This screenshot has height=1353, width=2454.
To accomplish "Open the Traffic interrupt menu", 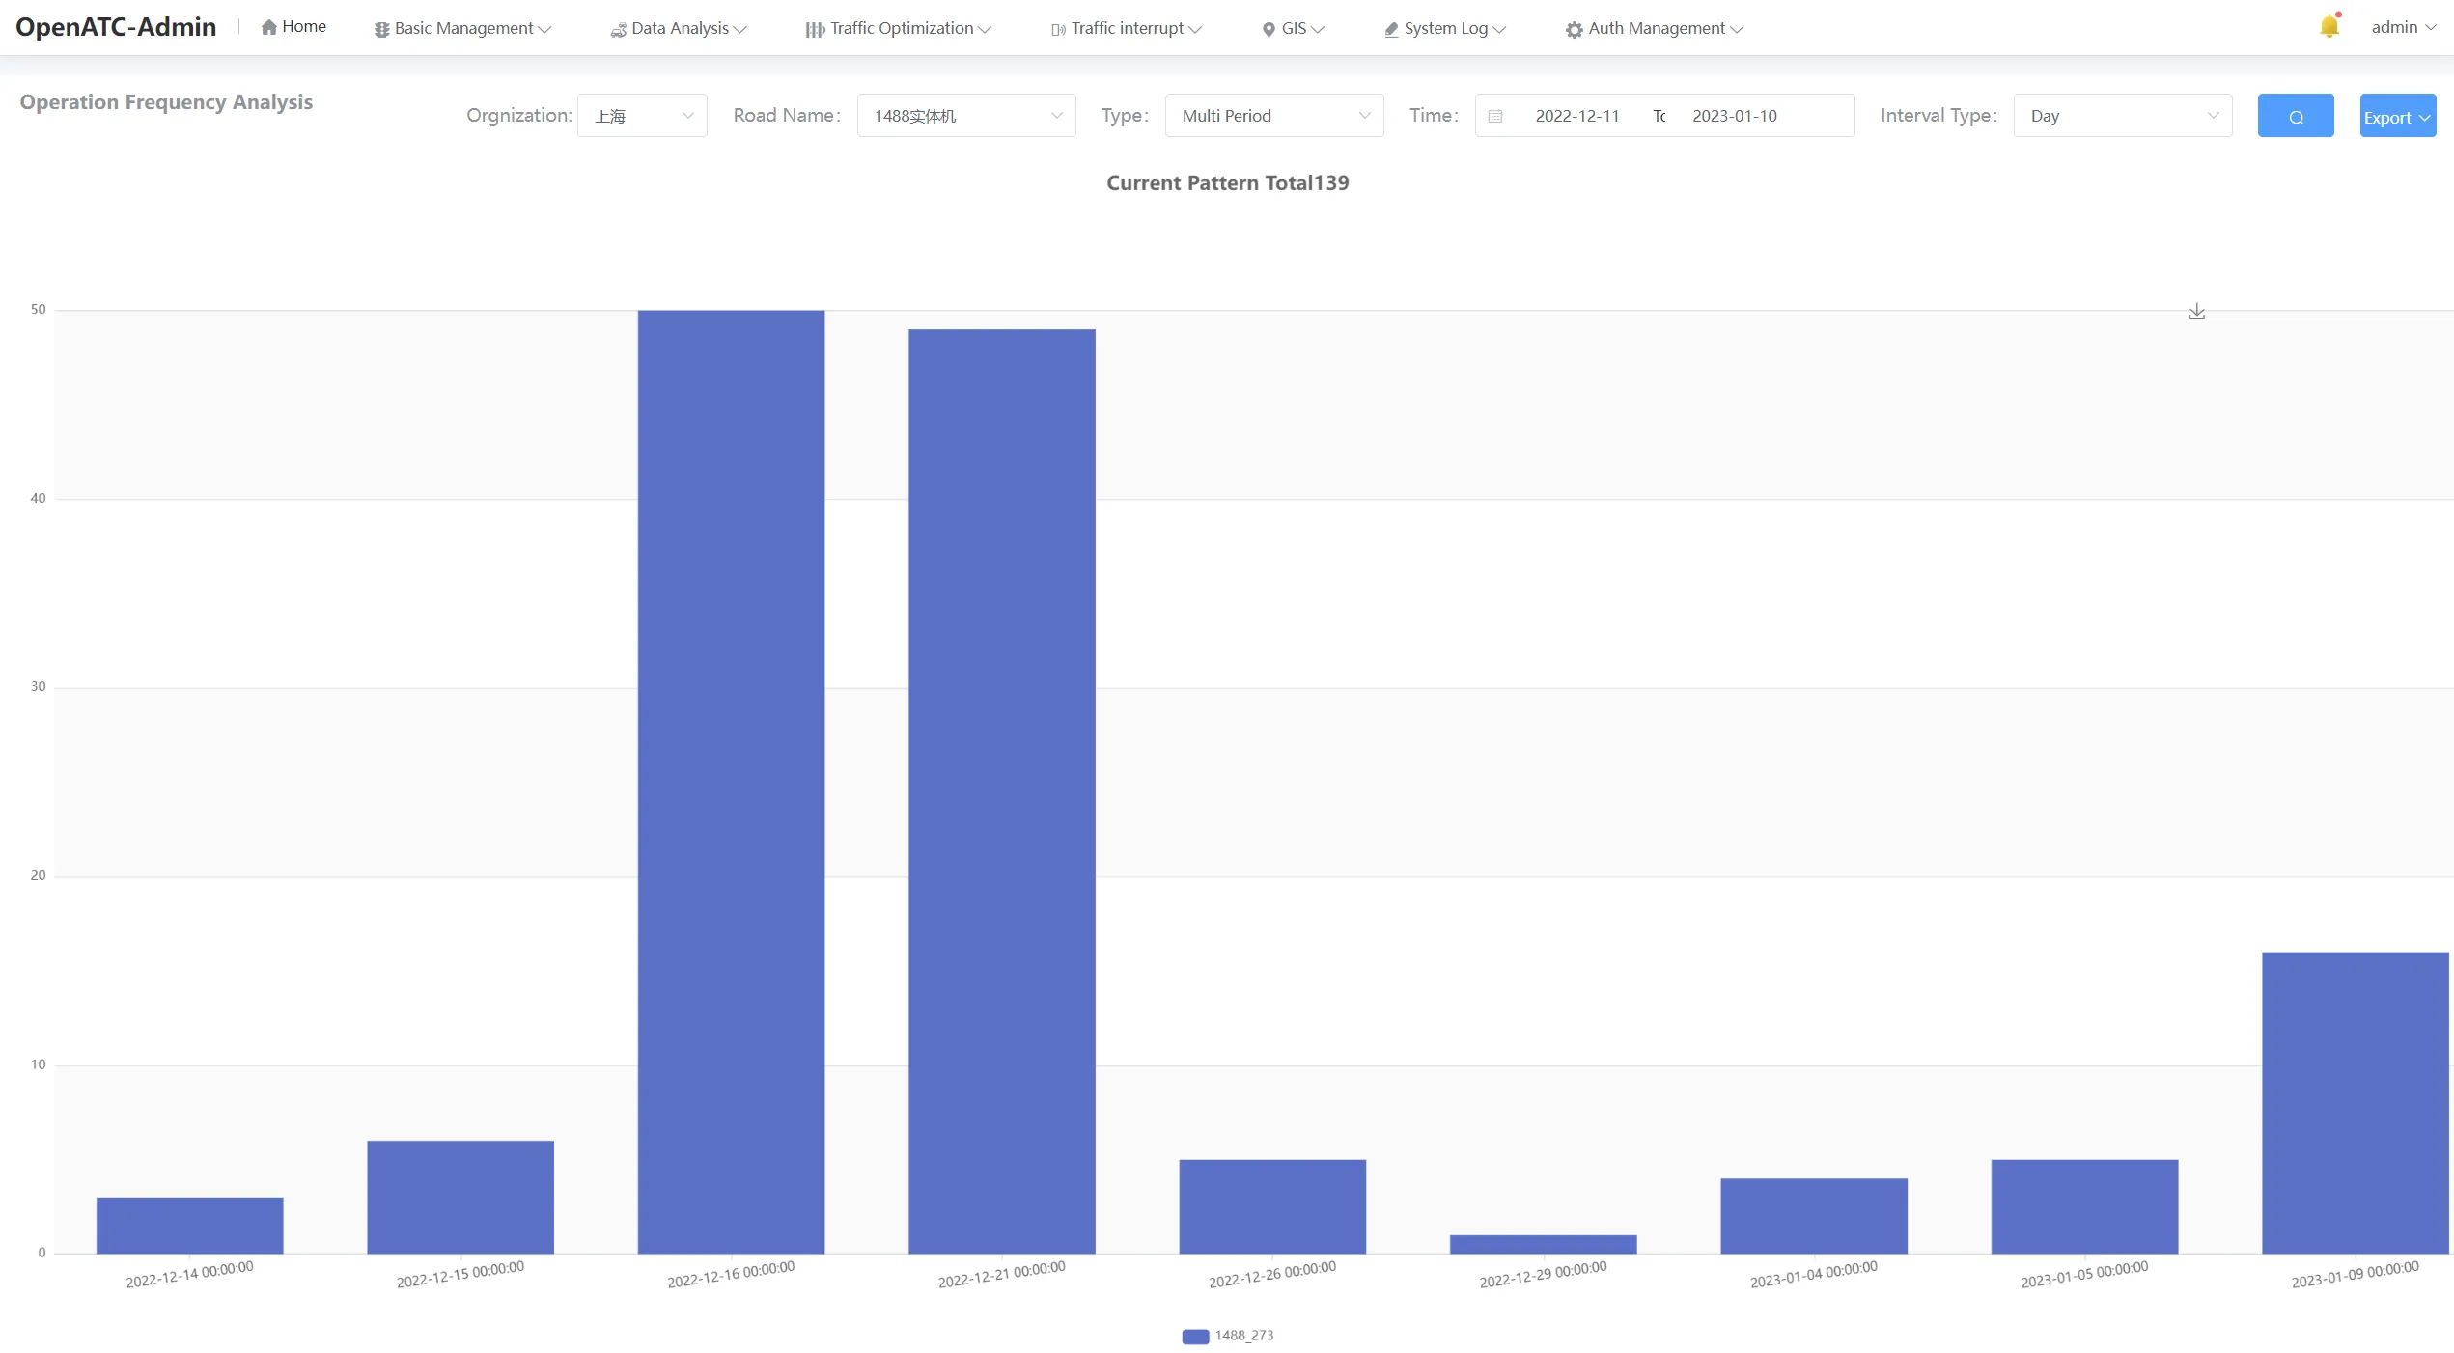I will (1127, 29).
